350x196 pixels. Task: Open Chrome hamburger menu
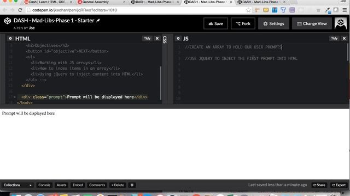point(345,10)
